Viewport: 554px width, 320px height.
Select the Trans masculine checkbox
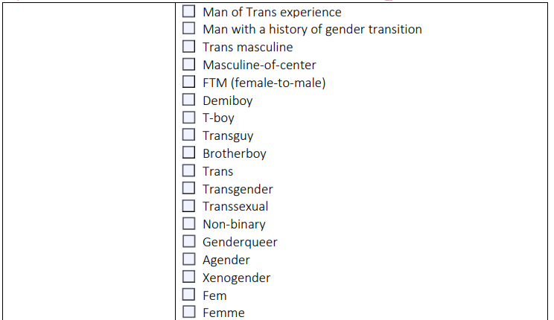(188, 46)
